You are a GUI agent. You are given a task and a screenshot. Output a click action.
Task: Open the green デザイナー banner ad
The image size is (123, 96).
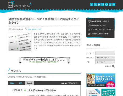click(x=108, y=92)
